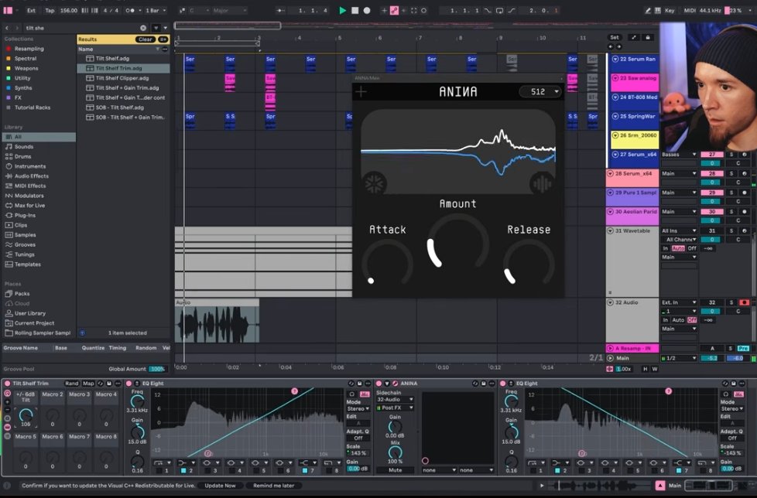Start playback with the Play button

tap(342, 10)
